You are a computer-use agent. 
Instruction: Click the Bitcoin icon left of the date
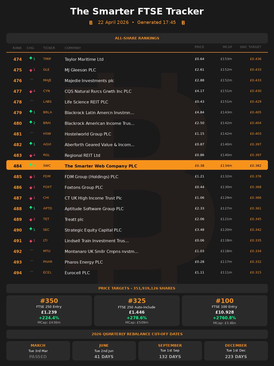(x=91, y=23)
